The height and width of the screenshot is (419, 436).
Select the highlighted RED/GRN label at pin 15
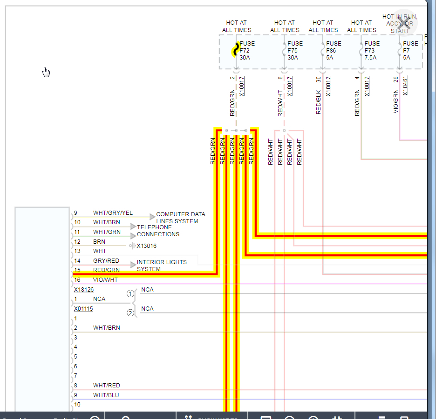click(106, 270)
